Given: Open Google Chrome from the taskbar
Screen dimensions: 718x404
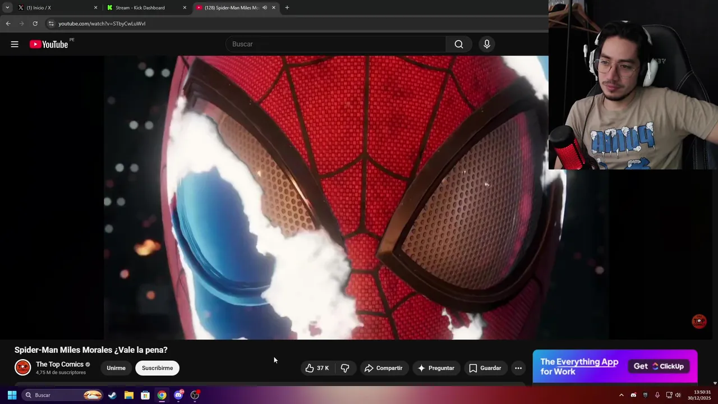Looking at the screenshot, I should pyautogui.click(x=162, y=395).
